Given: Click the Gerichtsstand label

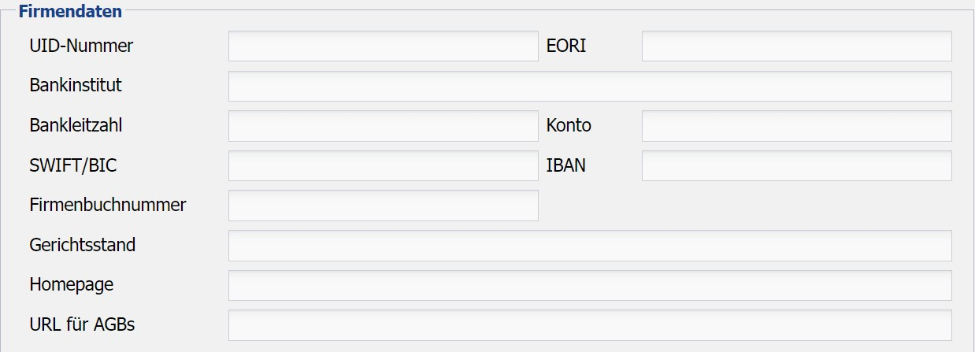Looking at the screenshot, I should coord(83,245).
